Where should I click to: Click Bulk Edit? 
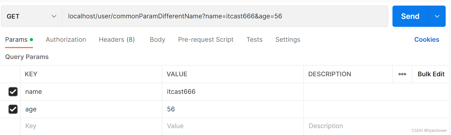click(x=431, y=74)
